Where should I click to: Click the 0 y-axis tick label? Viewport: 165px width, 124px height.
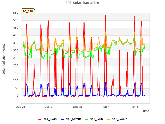(18, 96)
